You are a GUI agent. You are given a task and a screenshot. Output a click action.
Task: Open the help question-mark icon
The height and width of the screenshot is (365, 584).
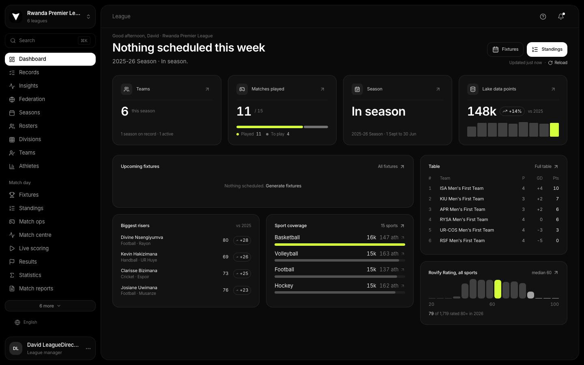tap(543, 17)
